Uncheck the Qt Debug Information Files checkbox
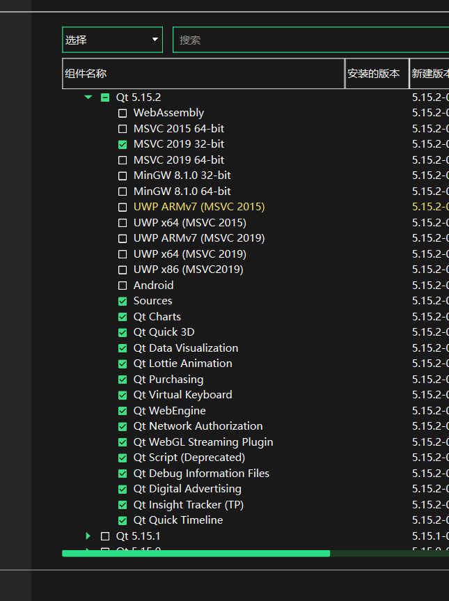Screen dimensions: 449x601 pyautogui.click(x=123, y=474)
